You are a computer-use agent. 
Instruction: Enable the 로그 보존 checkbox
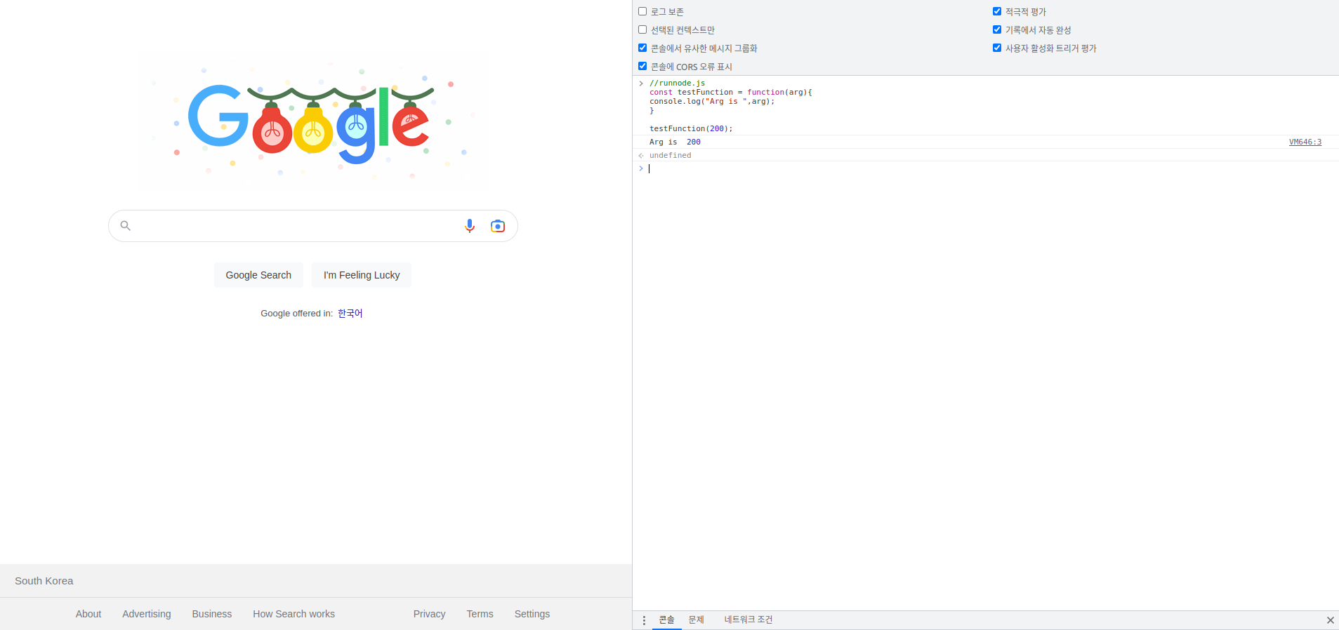[x=642, y=11]
